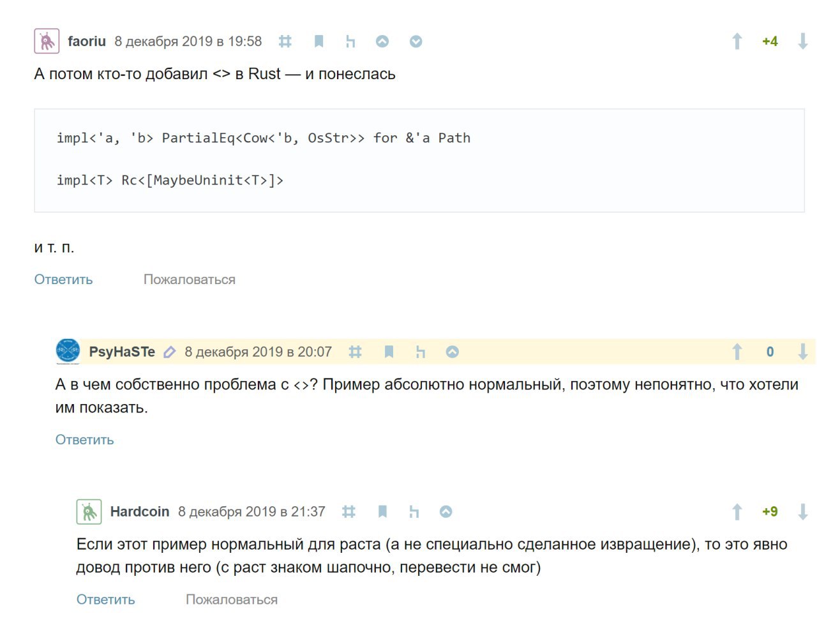Image resolution: width=817 pixels, height=632 pixels.
Task: Click the Rust code block
Action: click(x=419, y=160)
